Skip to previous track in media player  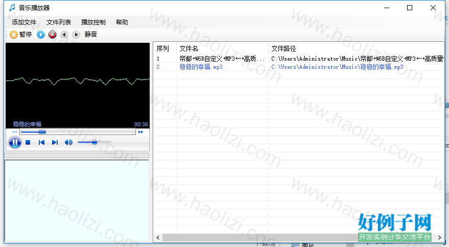point(41,142)
